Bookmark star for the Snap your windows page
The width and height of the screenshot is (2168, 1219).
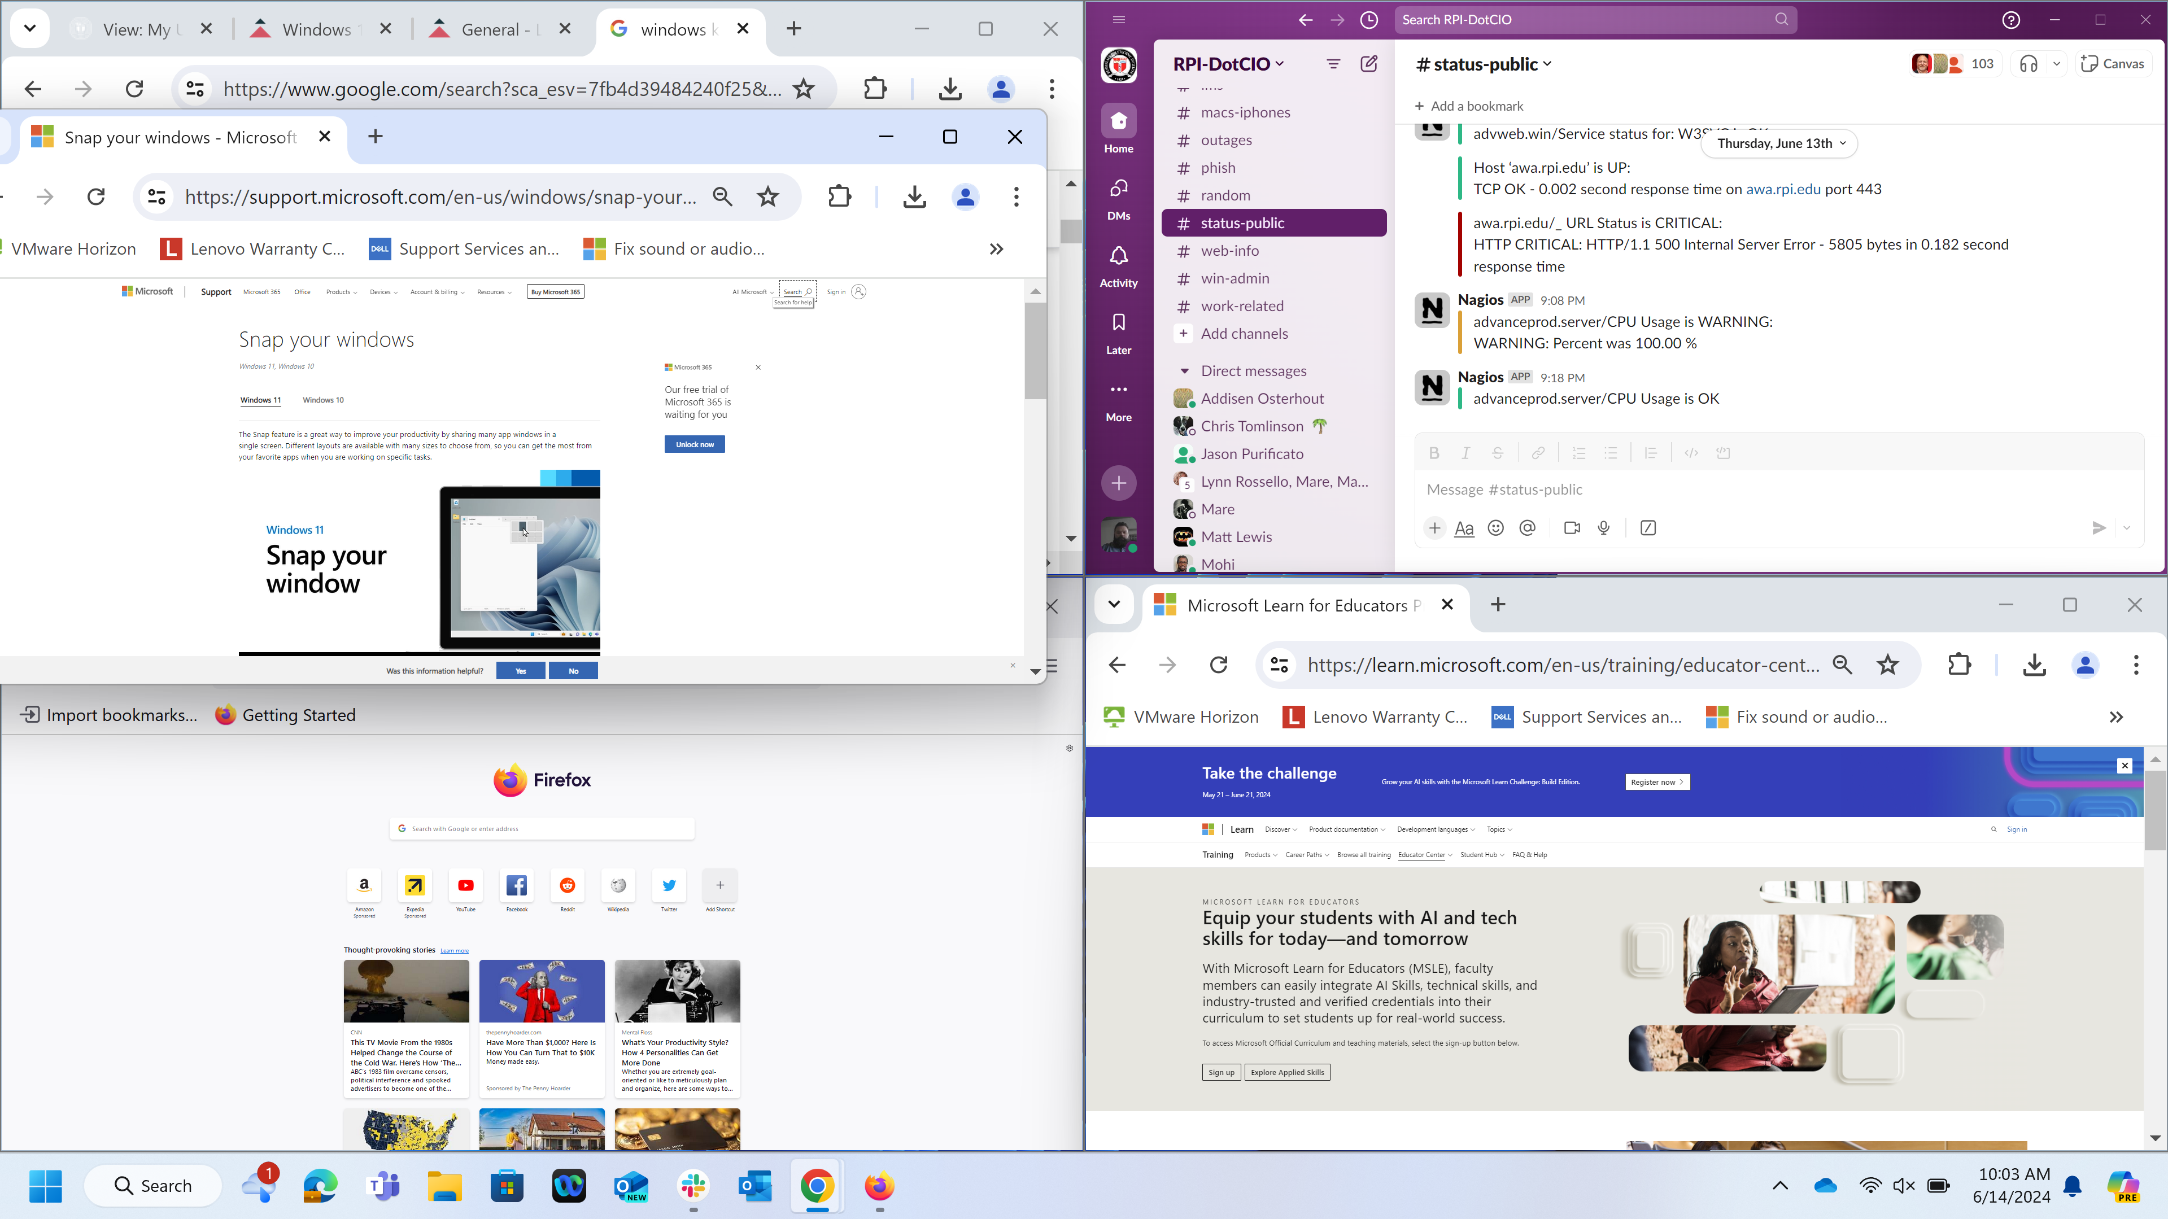pyautogui.click(x=767, y=197)
